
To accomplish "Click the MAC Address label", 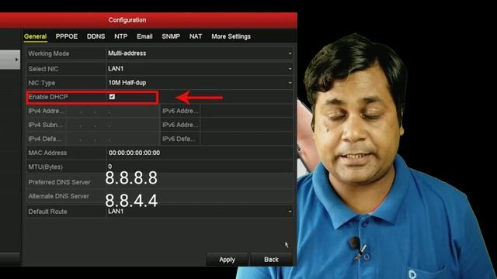I will point(47,153).
